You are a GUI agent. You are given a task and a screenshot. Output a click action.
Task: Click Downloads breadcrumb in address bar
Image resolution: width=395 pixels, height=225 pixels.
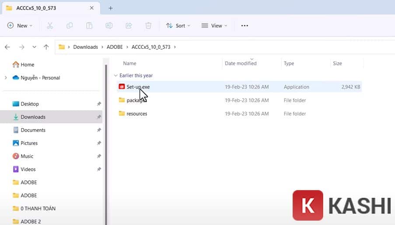pos(86,47)
